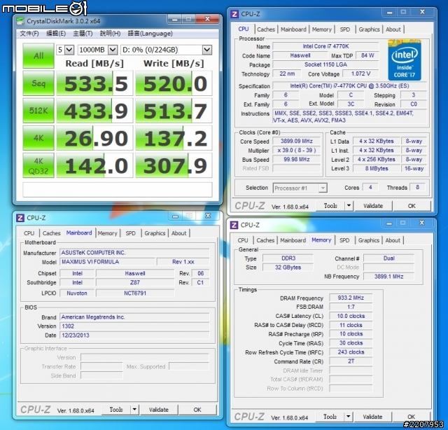Expand Tools dropdown arrow in Mainboard window
448x430 pixels.
pos(134,410)
